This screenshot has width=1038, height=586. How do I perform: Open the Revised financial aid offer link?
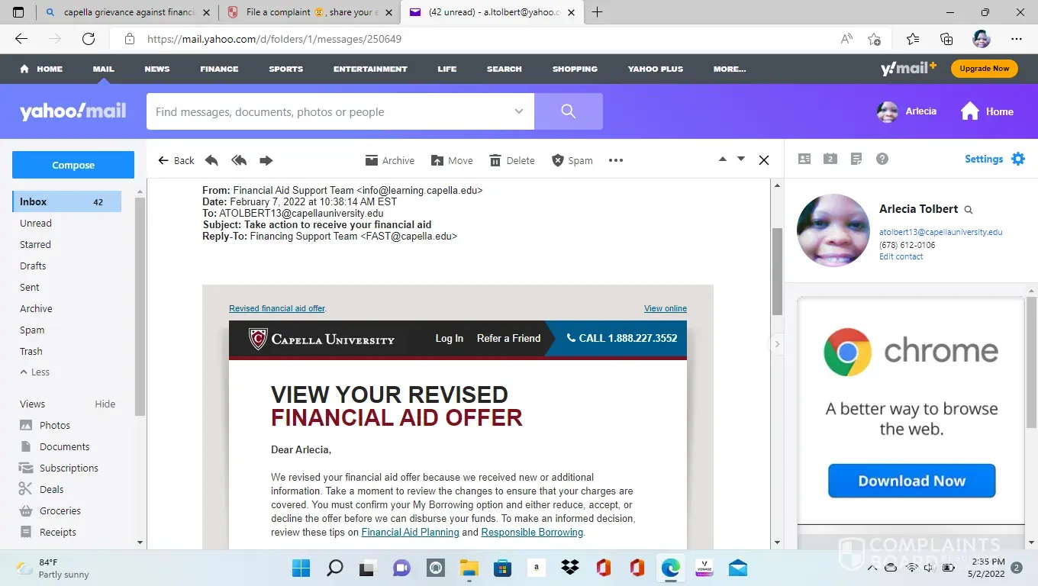click(278, 308)
